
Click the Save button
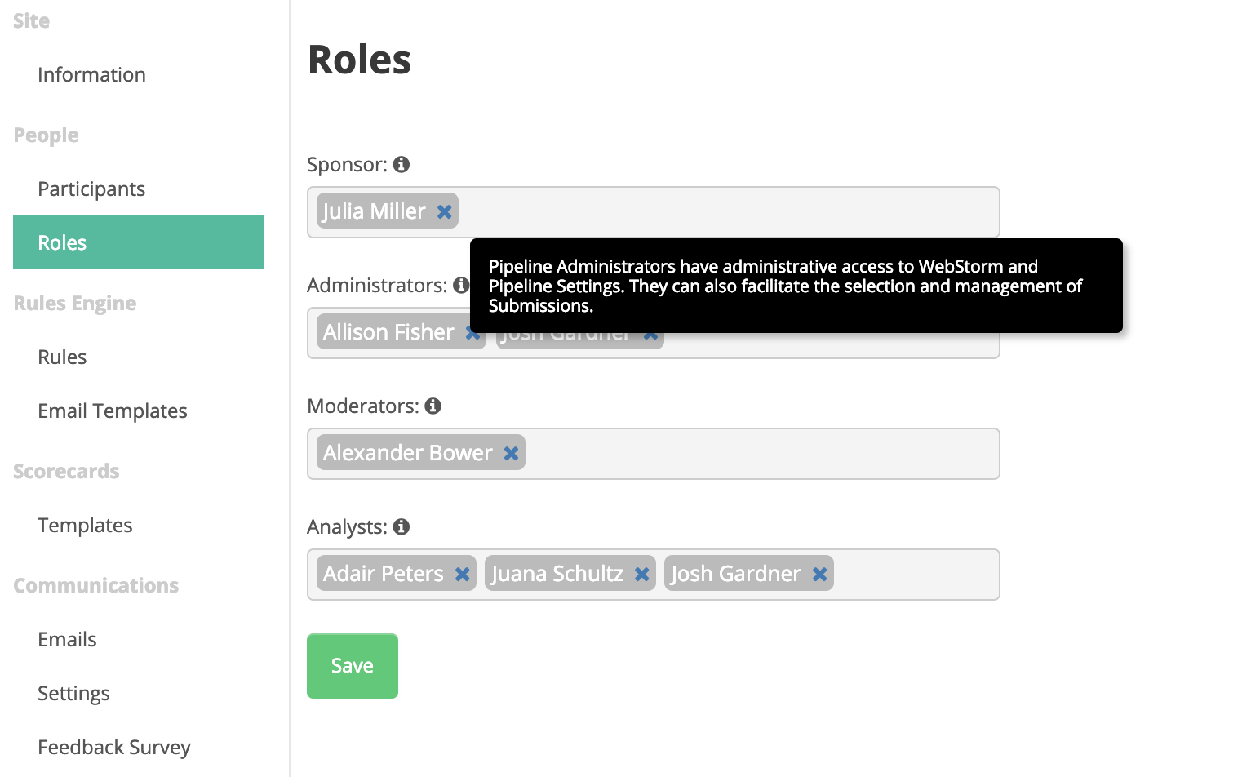pyautogui.click(x=353, y=666)
